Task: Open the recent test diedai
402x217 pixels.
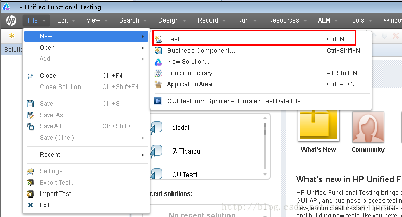Action: 180,128
